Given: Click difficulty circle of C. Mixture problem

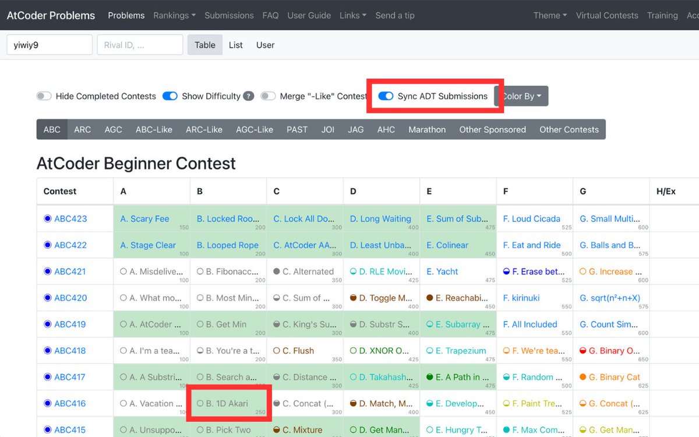Looking at the screenshot, I should (x=277, y=430).
